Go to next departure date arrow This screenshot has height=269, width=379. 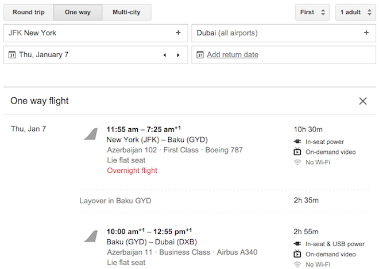coord(178,55)
